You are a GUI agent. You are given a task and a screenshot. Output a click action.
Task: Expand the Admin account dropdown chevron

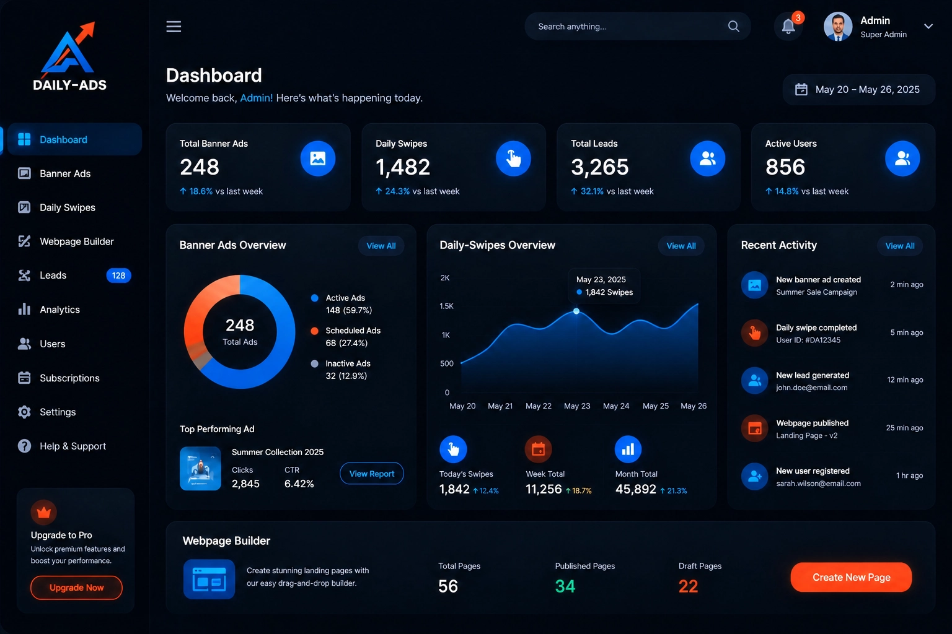pyautogui.click(x=928, y=26)
